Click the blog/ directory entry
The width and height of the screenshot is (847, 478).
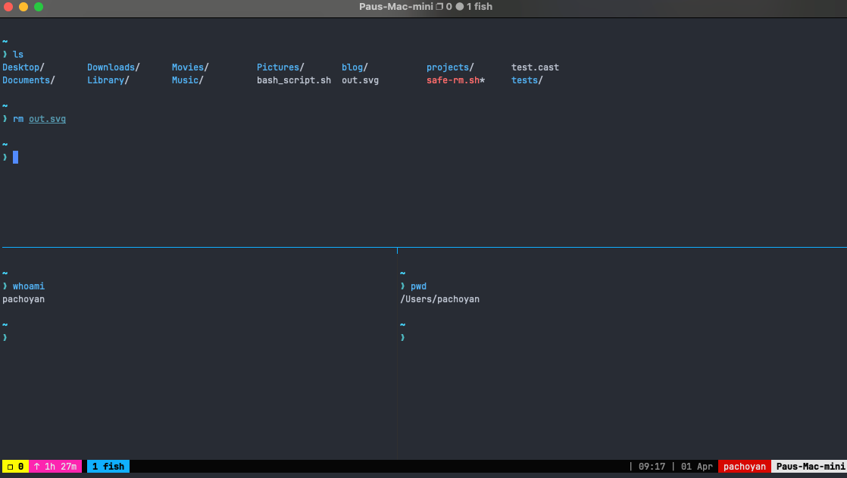353,67
